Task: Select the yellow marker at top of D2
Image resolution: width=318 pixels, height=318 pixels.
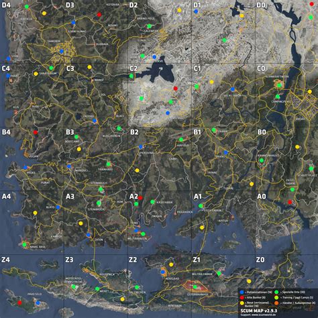Action: point(179,10)
